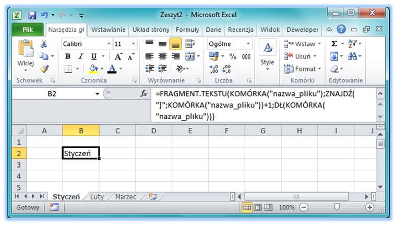The width and height of the screenshot is (396, 225).
Task: Click the Find binoculars icon
Action: tap(352, 56)
